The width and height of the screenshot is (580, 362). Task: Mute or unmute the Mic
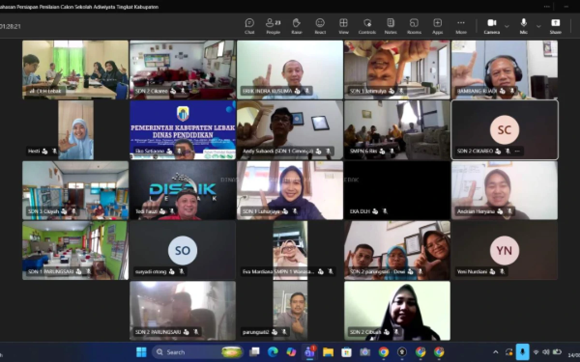point(523,26)
